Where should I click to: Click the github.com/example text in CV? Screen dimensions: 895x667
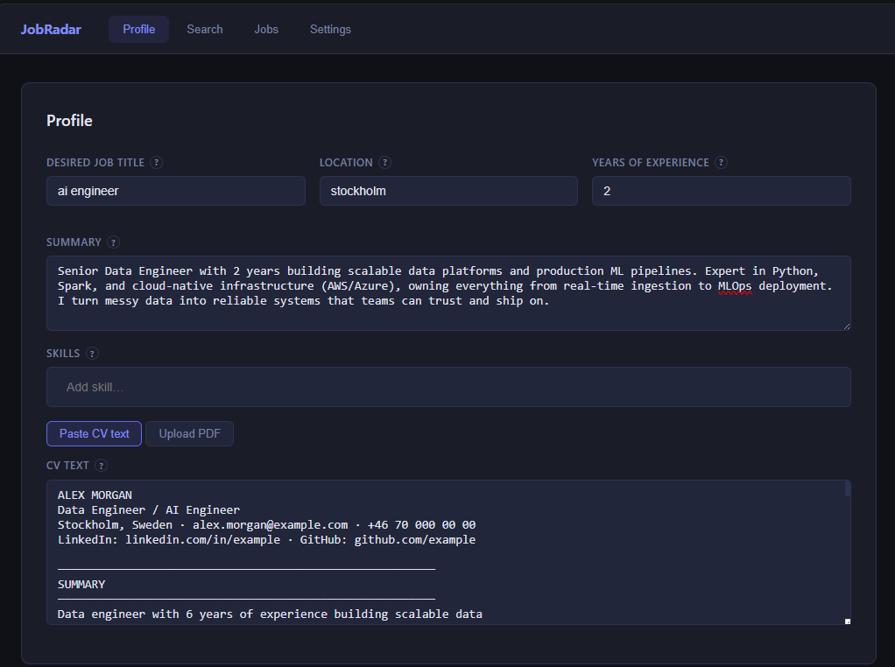click(x=415, y=540)
